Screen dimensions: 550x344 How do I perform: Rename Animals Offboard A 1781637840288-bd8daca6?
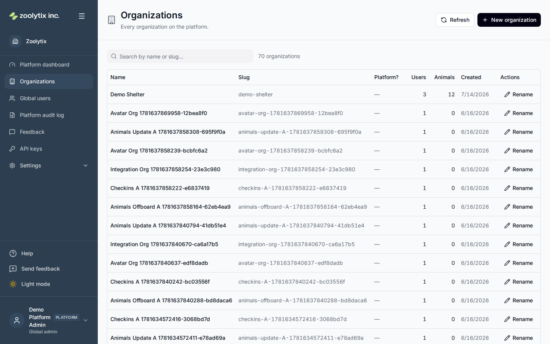point(518,300)
